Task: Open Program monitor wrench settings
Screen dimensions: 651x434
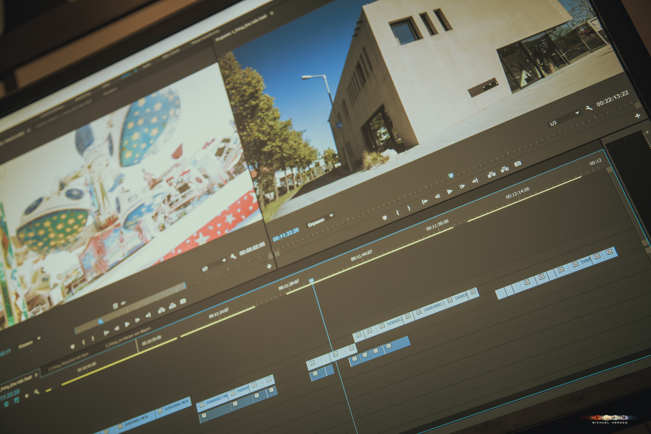Action: pos(589,108)
